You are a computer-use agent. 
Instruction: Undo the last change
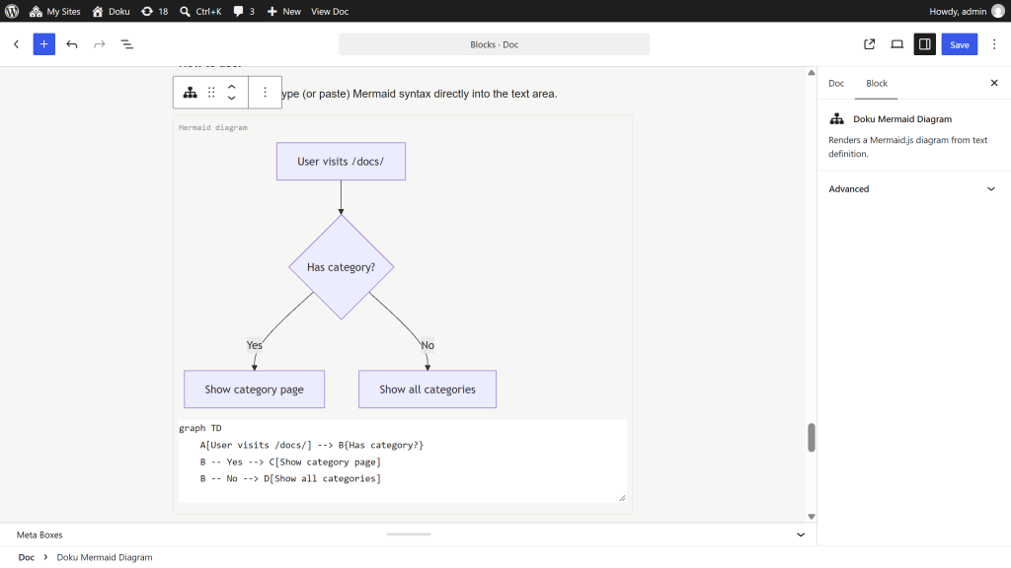click(x=71, y=44)
